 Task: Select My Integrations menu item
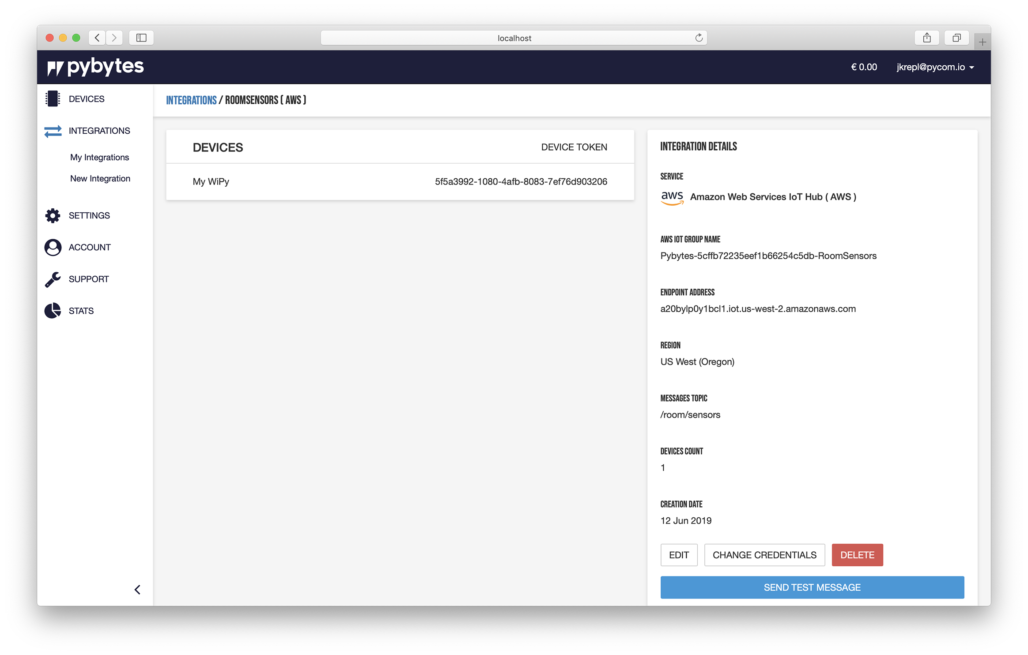[x=99, y=156]
